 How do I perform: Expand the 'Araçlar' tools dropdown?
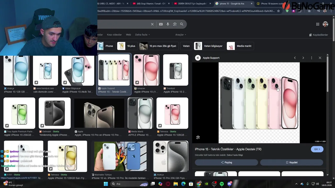tap(181, 35)
